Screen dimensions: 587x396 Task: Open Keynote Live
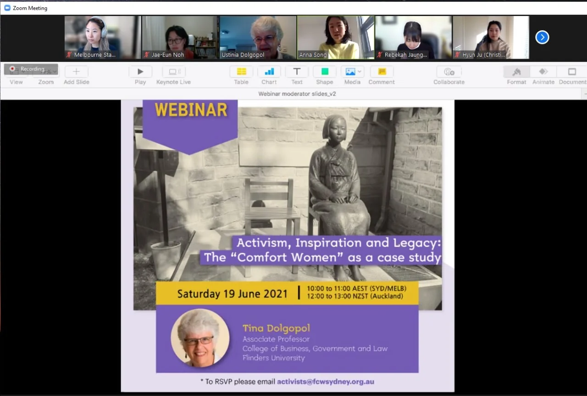point(173,71)
